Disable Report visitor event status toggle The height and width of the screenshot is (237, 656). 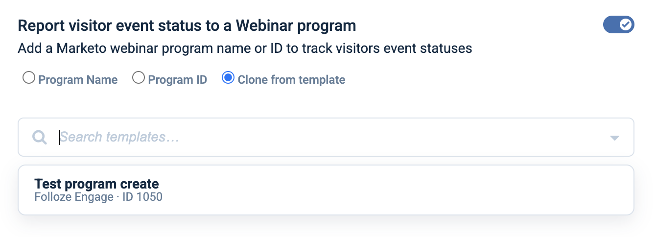click(x=618, y=24)
